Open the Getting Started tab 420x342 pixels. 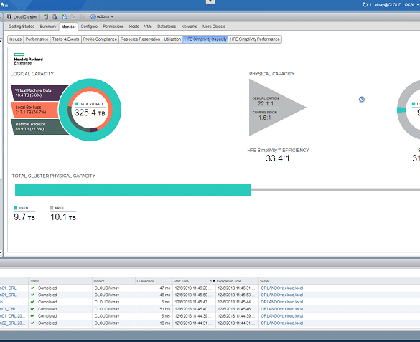click(22, 27)
